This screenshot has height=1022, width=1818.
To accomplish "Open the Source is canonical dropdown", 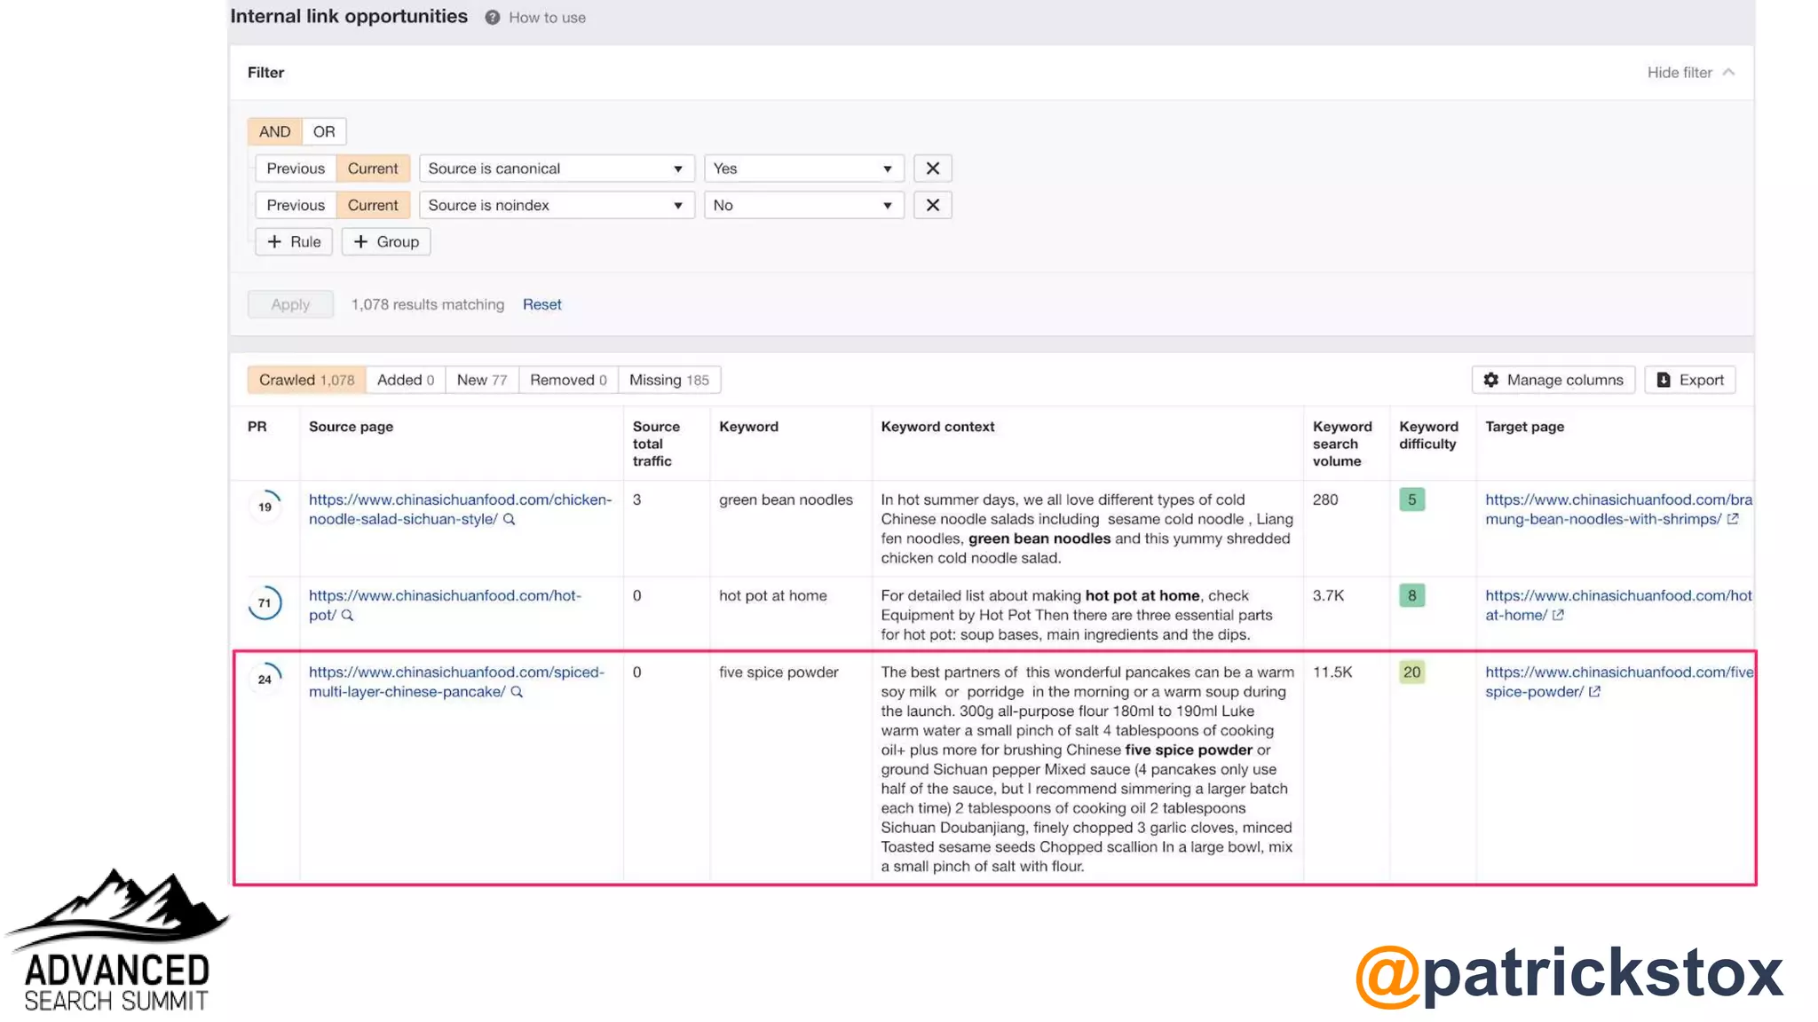I will [556, 169].
